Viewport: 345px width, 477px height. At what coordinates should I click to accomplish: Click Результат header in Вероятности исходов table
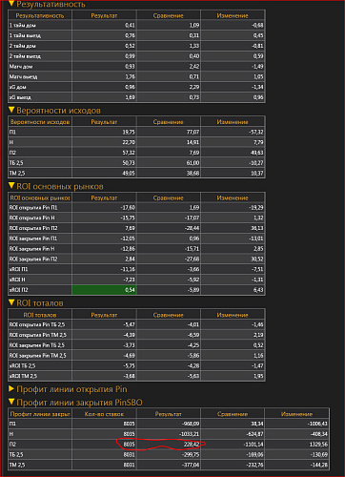tap(104, 122)
